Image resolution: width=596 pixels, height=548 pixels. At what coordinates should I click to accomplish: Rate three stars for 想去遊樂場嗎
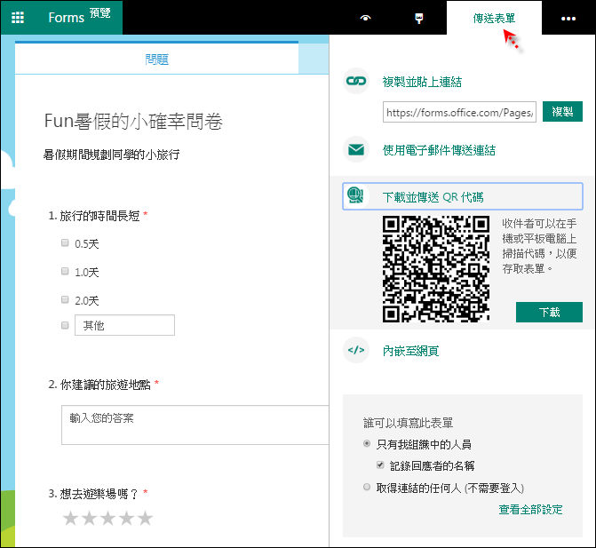[x=107, y=518]
